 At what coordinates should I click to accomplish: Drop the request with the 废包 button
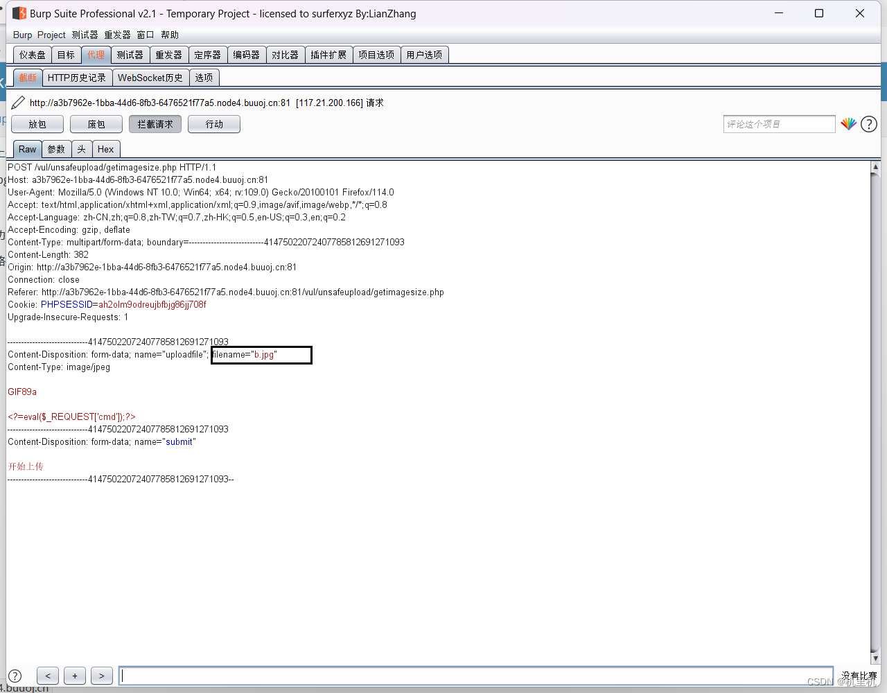point(96,124)
